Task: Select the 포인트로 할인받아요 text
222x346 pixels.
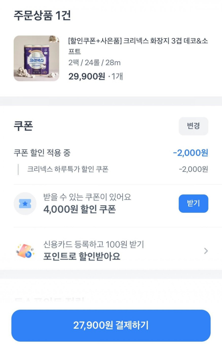Action: 82,256
